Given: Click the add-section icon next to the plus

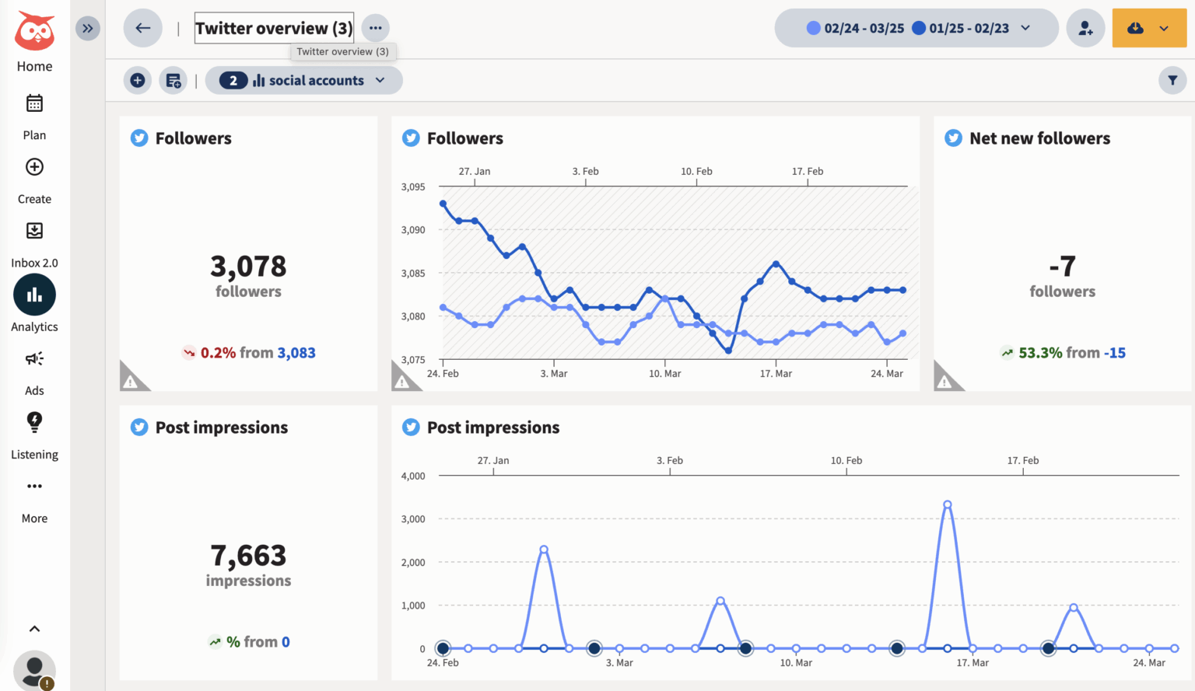Looking at the screenshot, I should click(x=173, y=80).
